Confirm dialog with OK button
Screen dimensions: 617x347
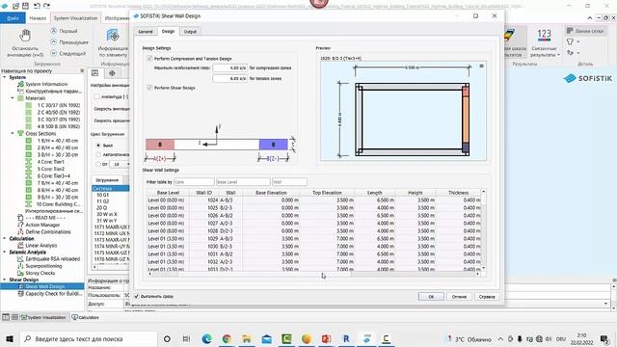[431, 297]
